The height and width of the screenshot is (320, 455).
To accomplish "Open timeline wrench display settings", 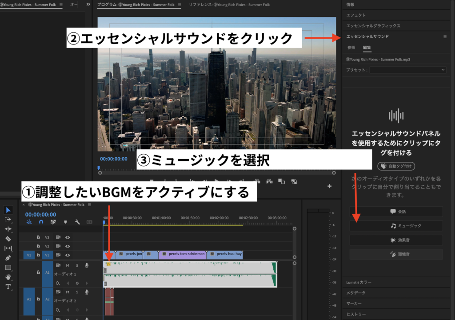I will tap(77, 222).
